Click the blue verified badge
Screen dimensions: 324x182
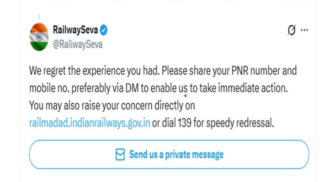104,30
